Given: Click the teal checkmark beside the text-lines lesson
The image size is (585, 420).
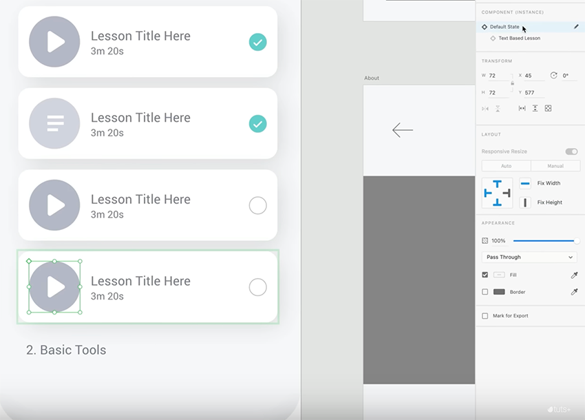Looking at the screenshot, I should coord(258,124).
